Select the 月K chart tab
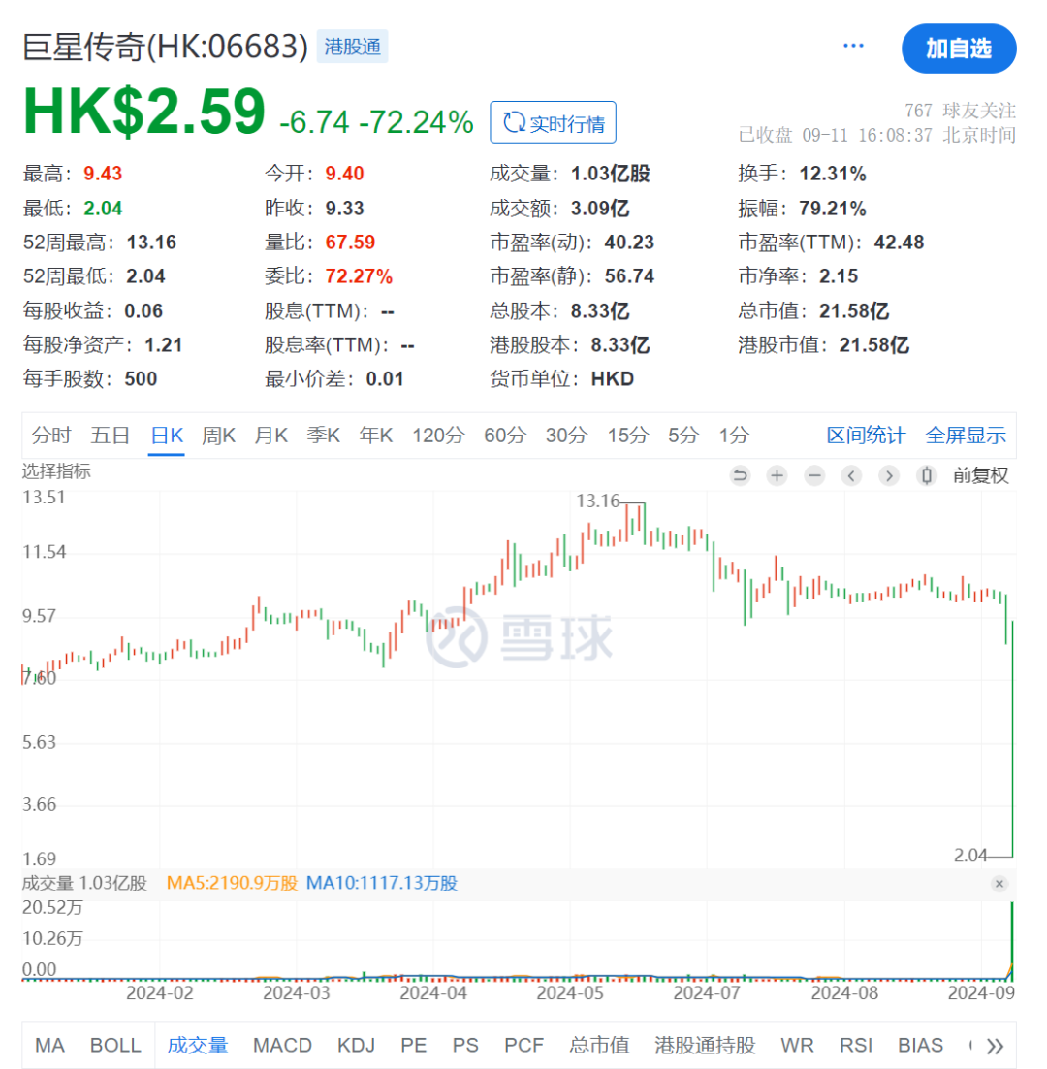The width and height of the screenshot is (1047, 1069). click(271, 435)
